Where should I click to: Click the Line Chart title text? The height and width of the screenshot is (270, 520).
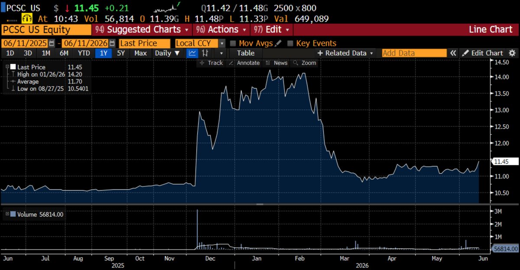491,29
